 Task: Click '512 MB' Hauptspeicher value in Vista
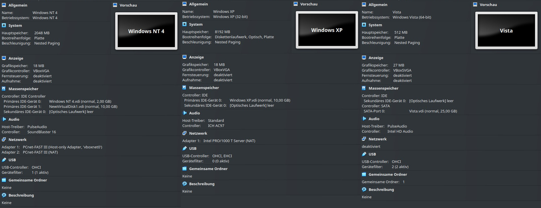[401, 32]
